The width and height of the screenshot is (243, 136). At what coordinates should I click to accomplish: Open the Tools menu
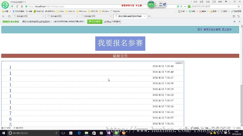[214, 2]
